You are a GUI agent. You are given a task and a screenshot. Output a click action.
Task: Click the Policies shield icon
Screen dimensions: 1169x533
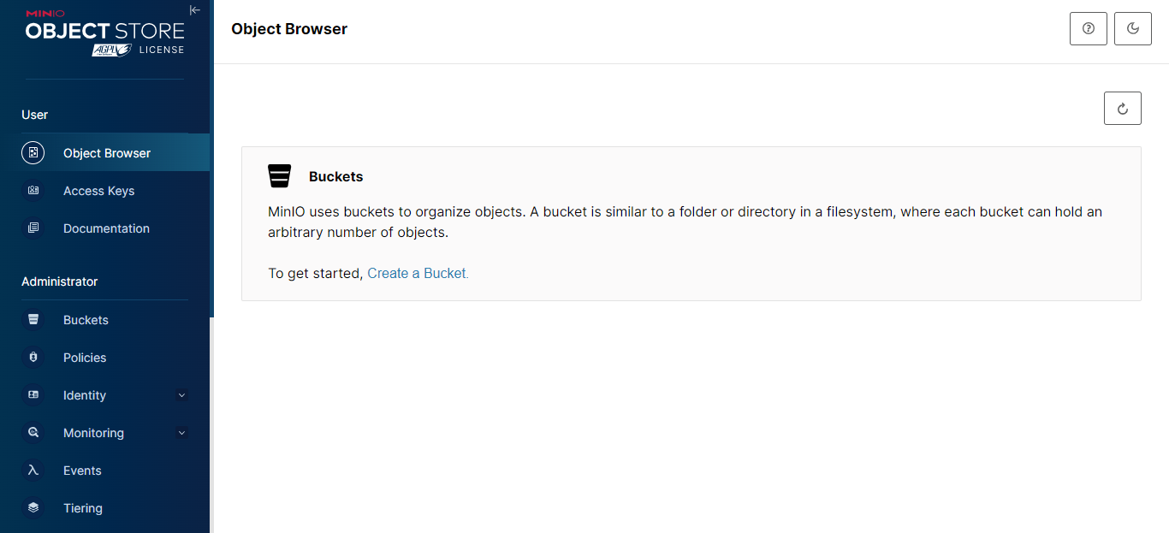(x=33, y=358)
